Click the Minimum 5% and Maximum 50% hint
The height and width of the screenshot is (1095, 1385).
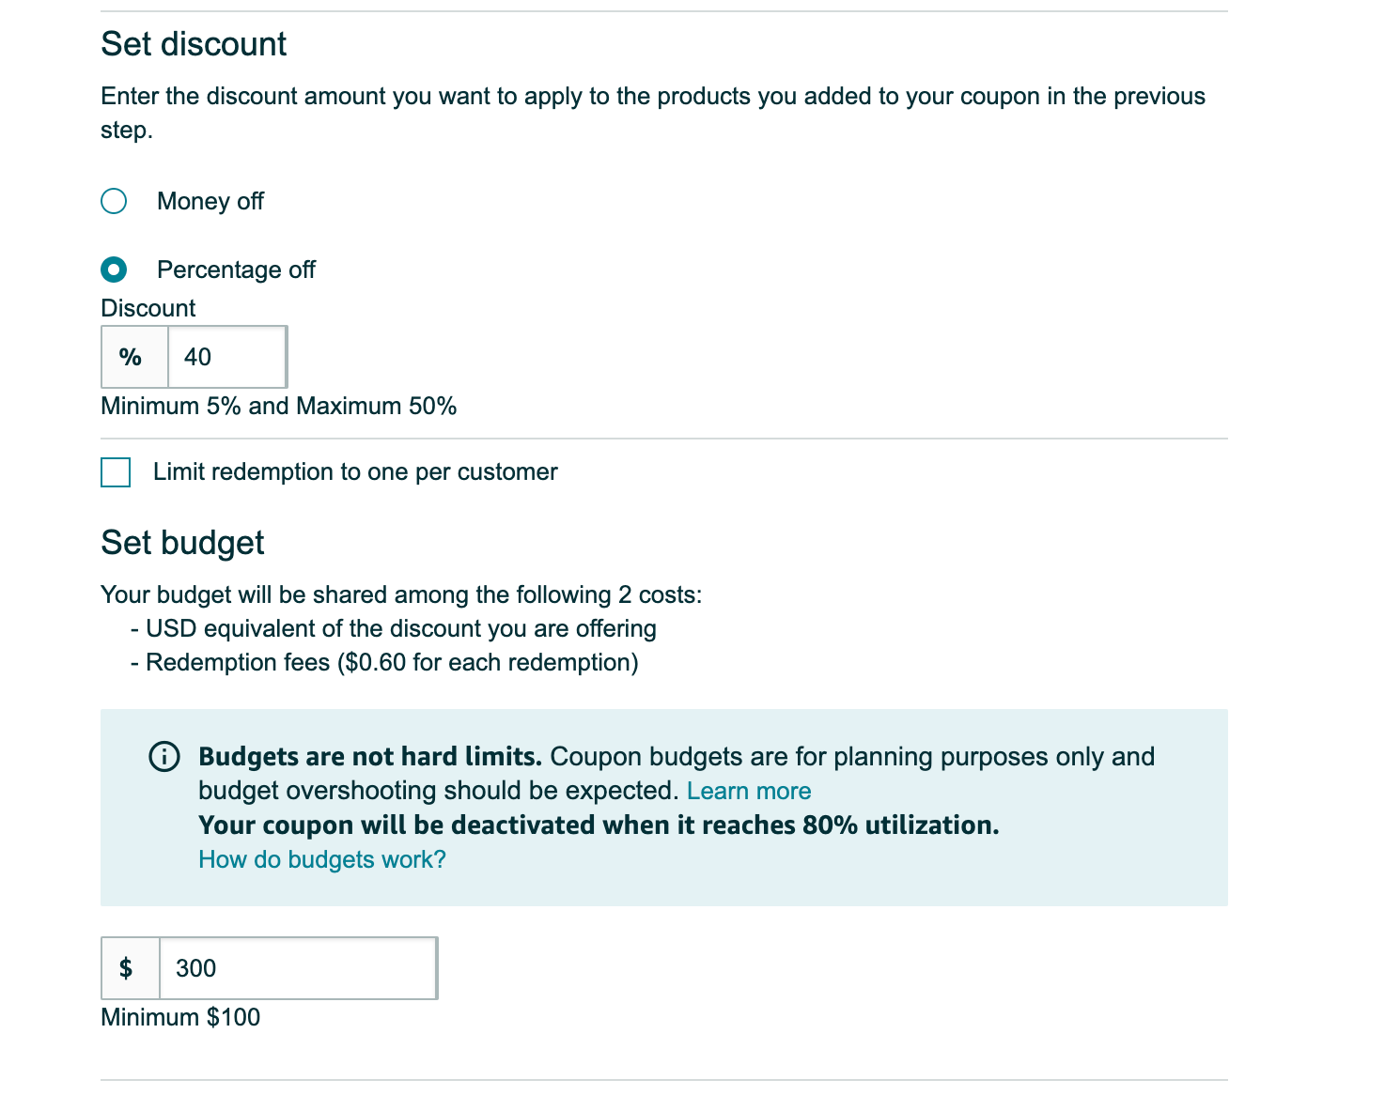click(x=278, y=406)
